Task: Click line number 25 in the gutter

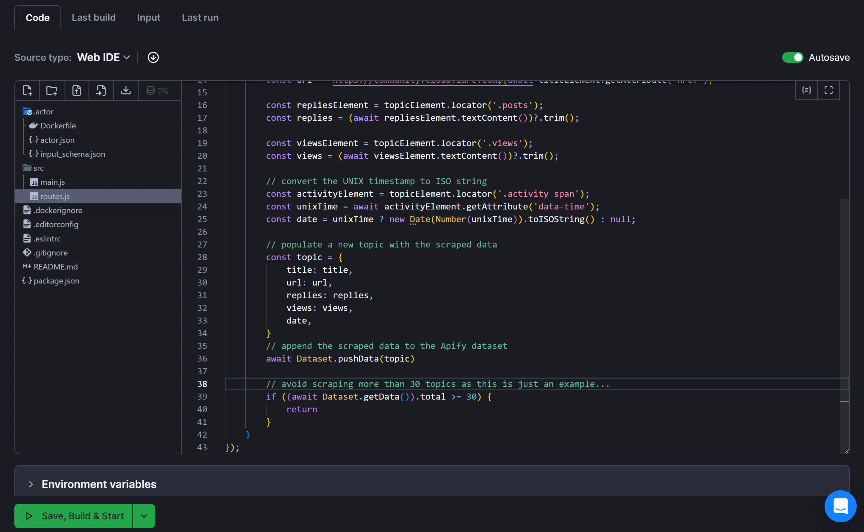Action: pyautogui.click(x=202, y=219)
